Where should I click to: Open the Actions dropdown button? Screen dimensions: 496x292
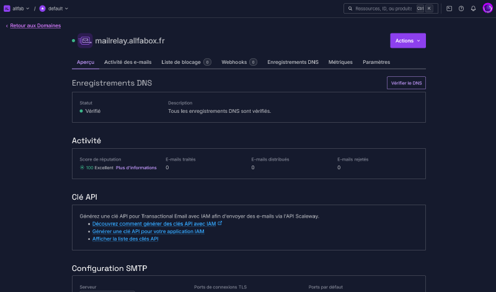pos(408,40)
